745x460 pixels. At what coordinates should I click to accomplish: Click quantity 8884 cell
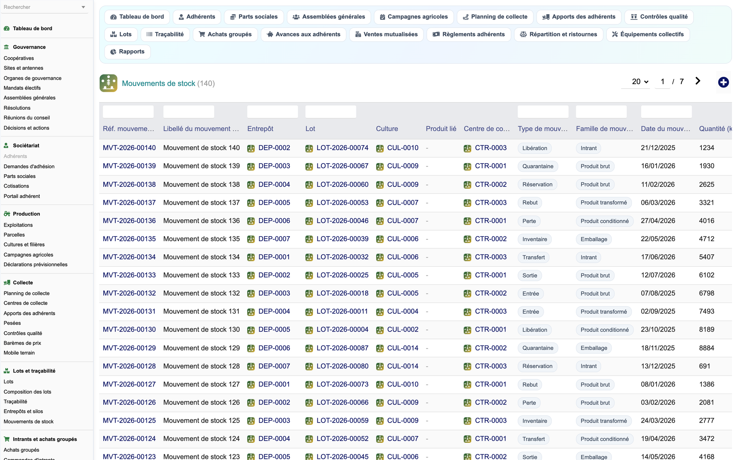pos(707,348)
